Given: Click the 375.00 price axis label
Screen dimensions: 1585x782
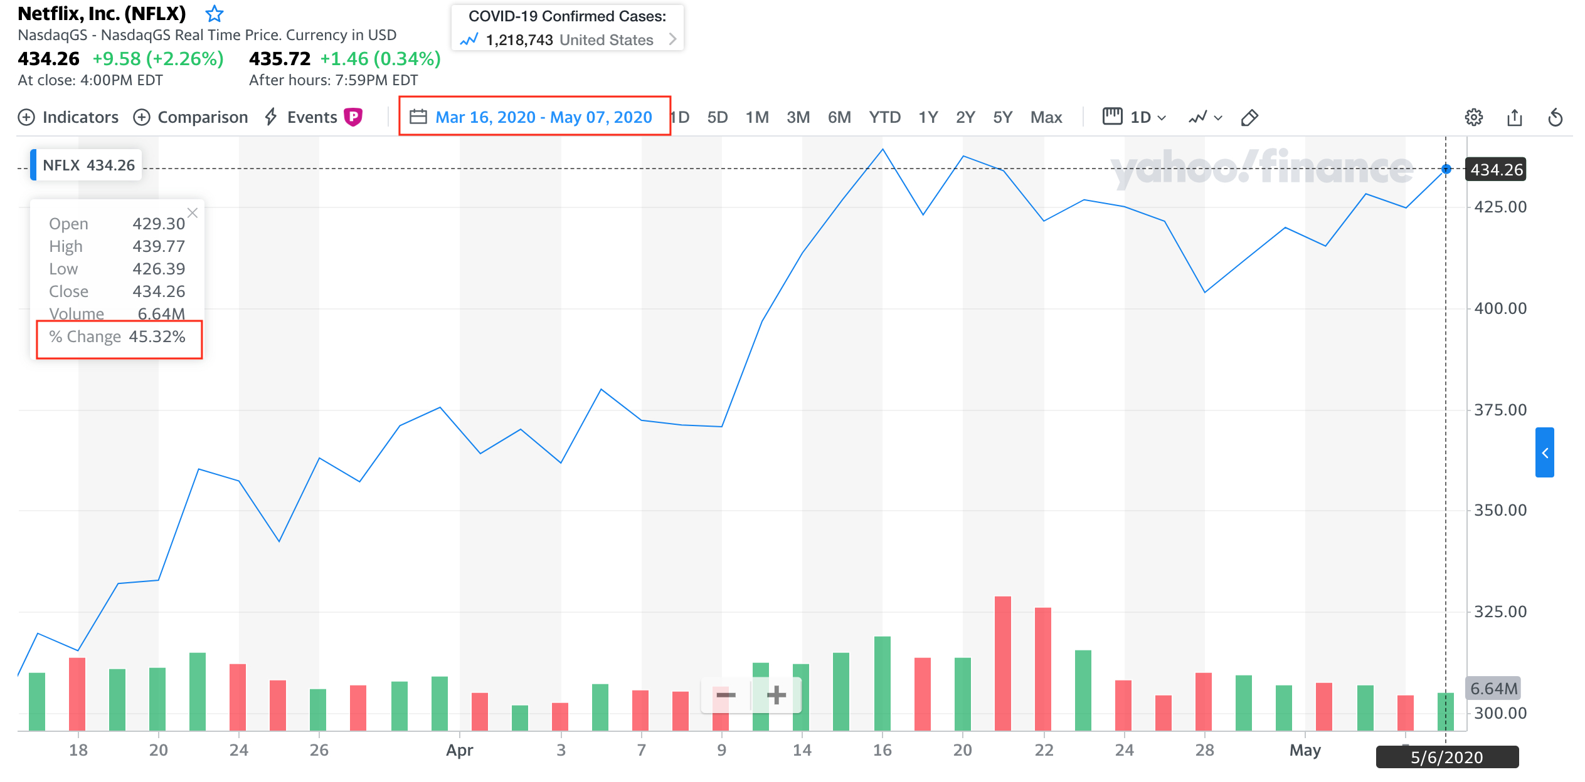Looking at the screenshot, I should pos(1500,410).
